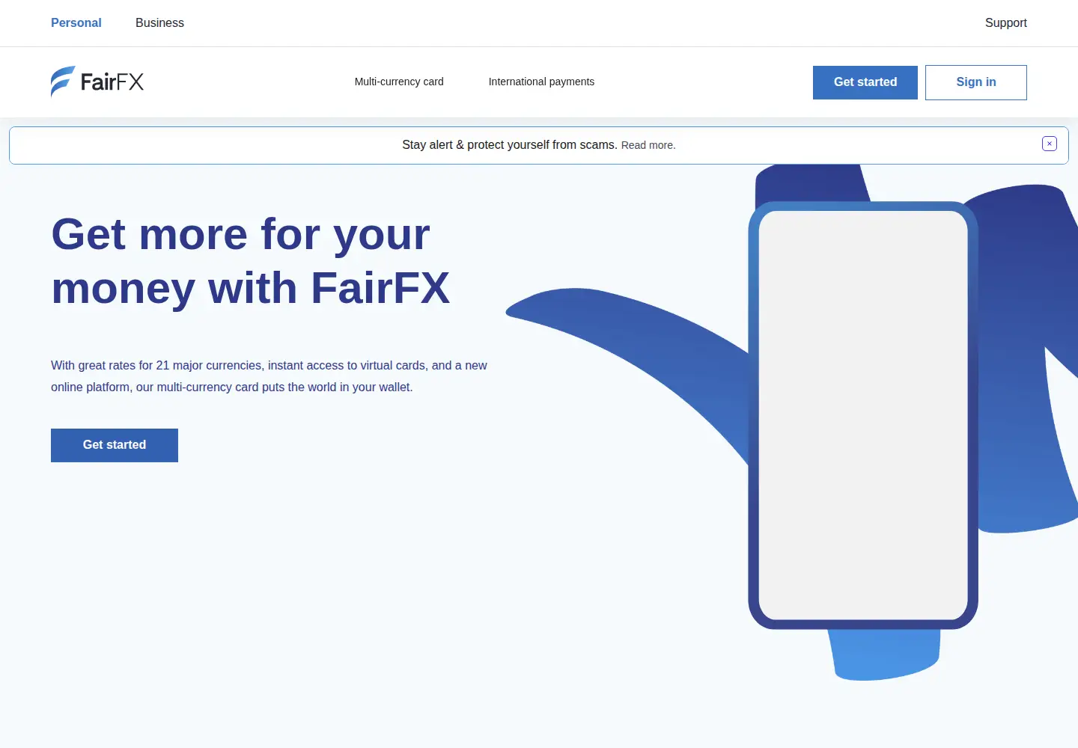Viewport: 1078px width, 748px height.
Task: Click the 'Get more for your money' headline
Action: click(251, 261)
